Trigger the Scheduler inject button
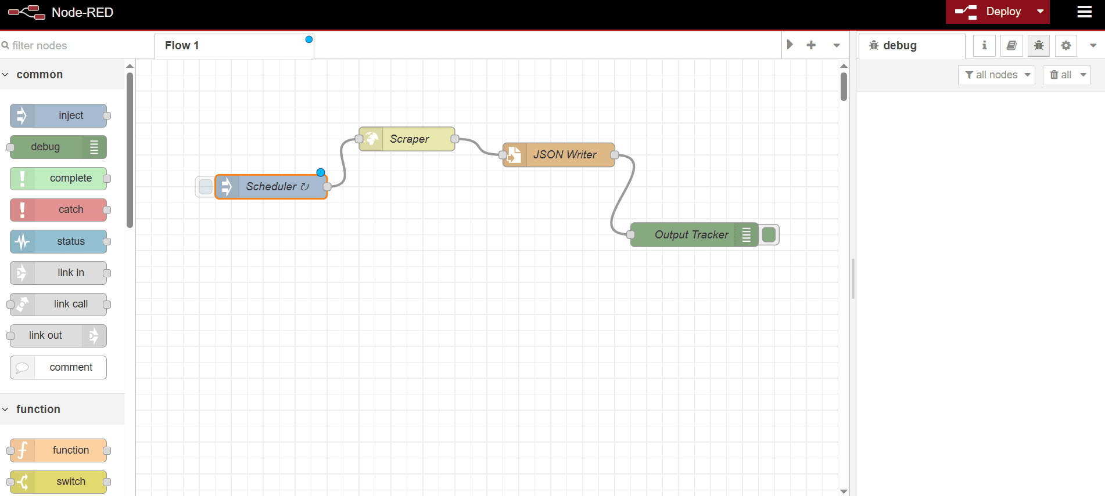Image resolution: width=1105 pixels, height=496 pixels. tap(205, 187)
